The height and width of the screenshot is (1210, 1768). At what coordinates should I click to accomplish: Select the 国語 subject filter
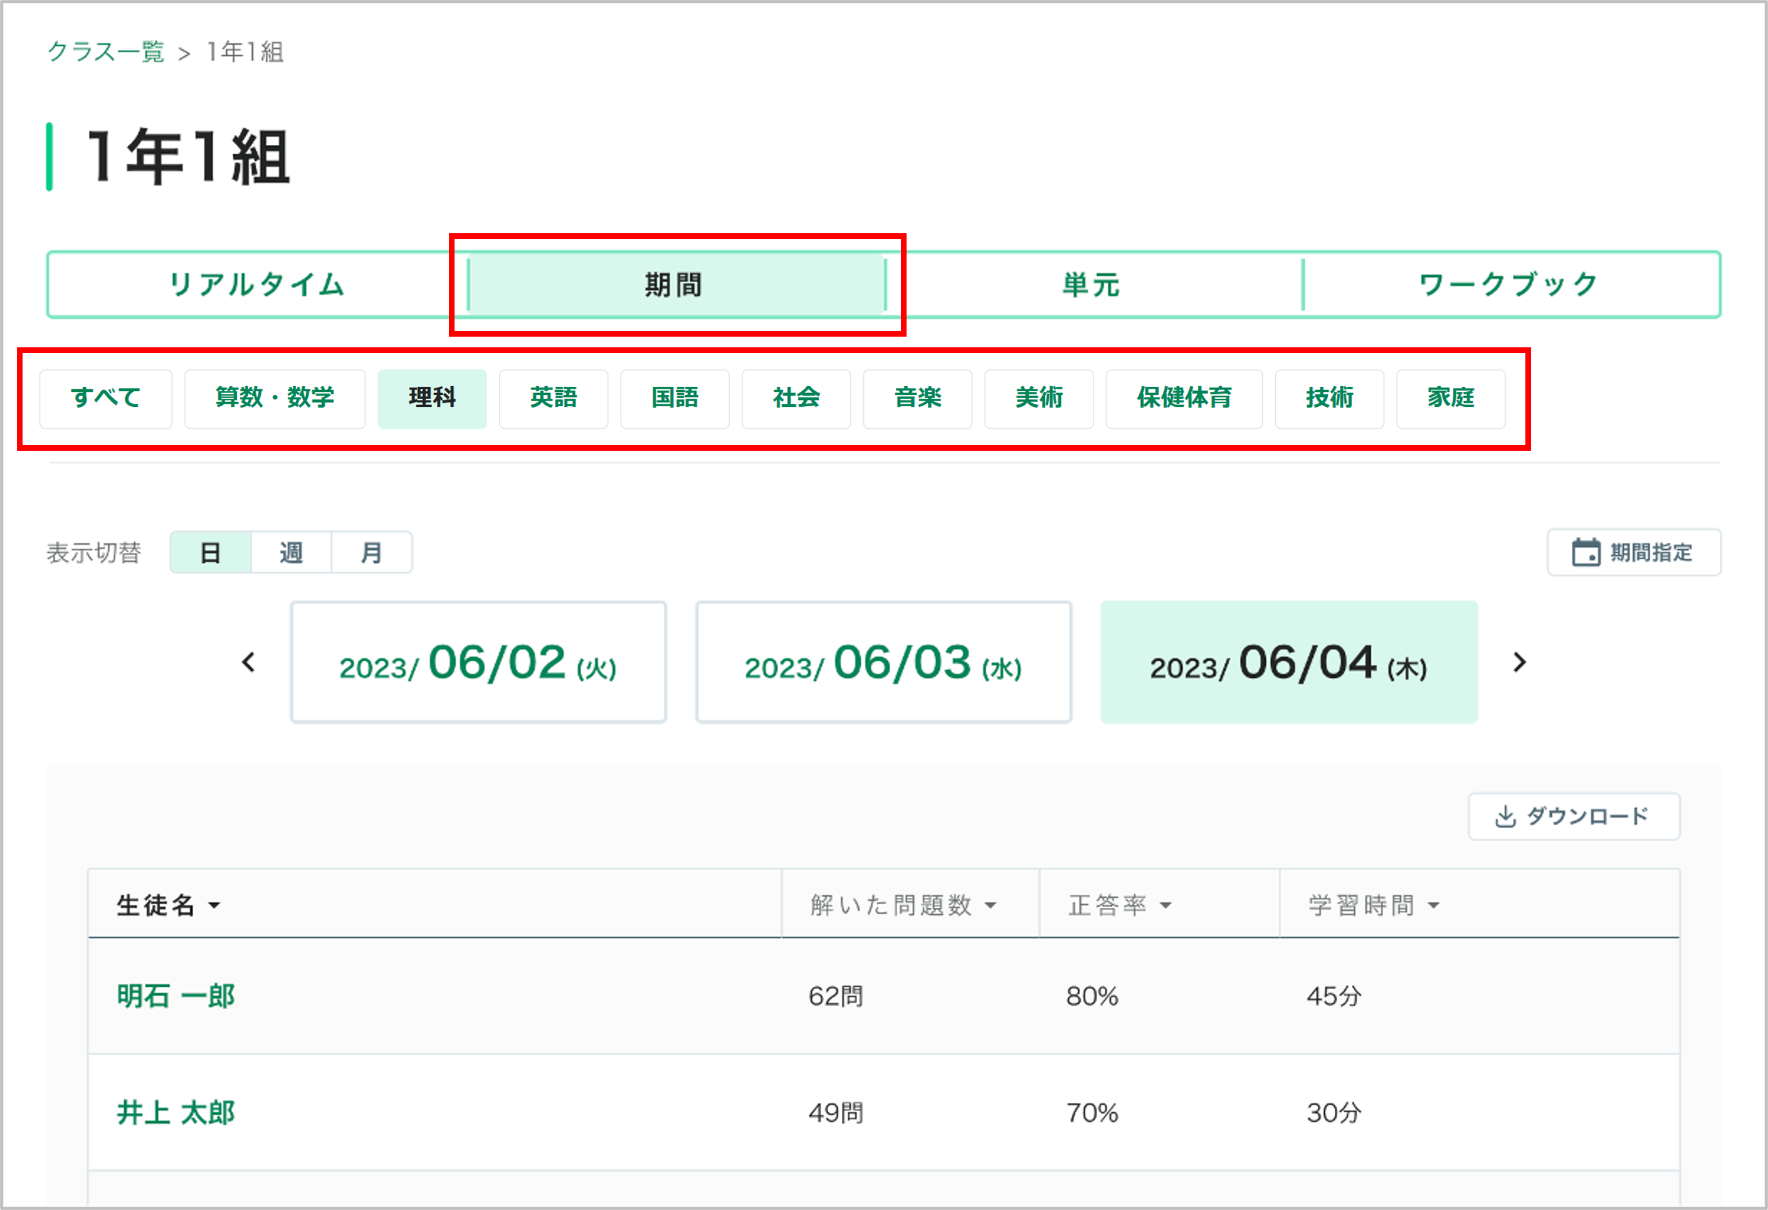675,399
